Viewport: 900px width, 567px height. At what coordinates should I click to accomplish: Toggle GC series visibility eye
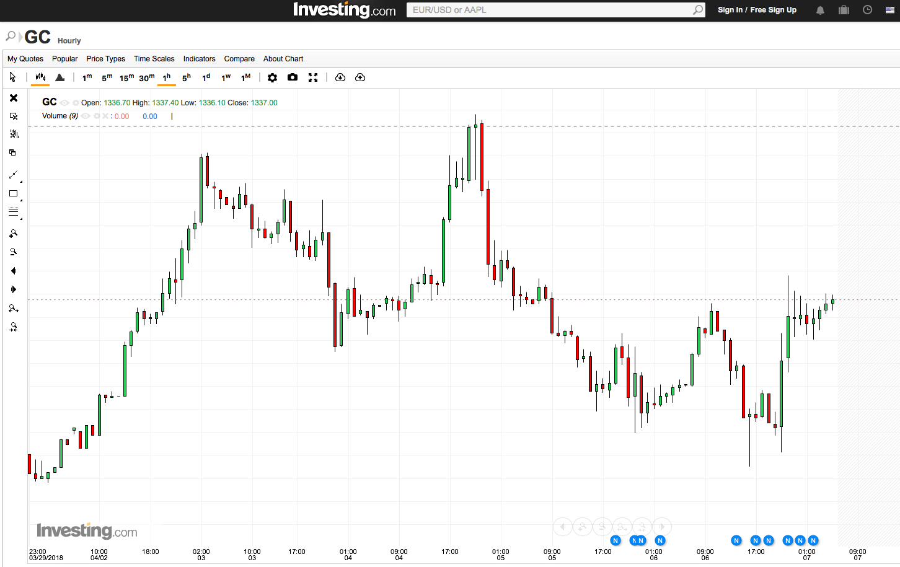pos(64,103)
